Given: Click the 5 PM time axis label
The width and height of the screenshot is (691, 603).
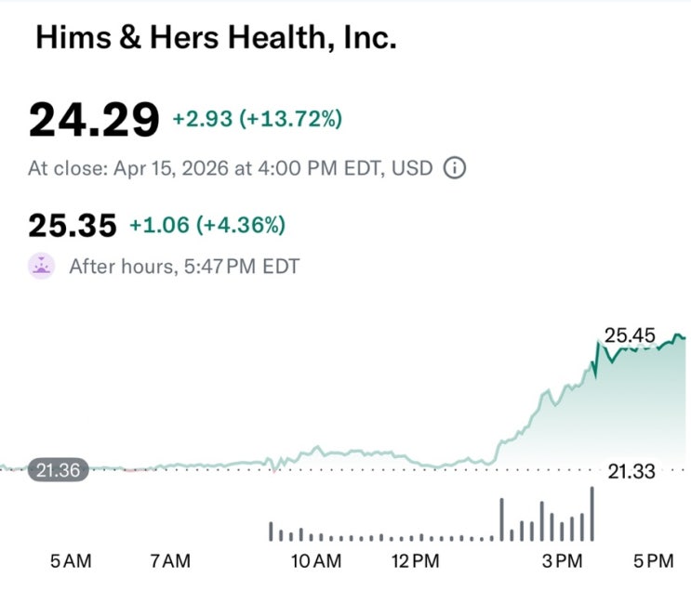Looking at the screenshot, I should point(654,561).
